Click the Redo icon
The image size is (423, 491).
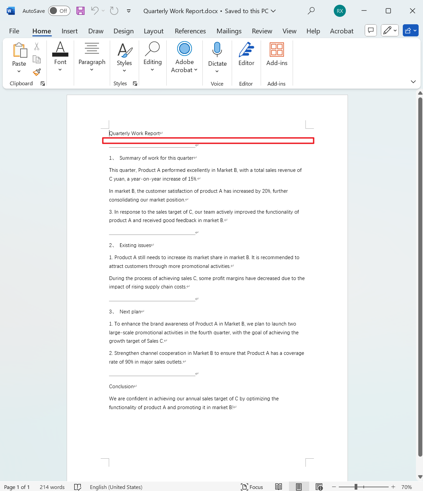tap(114, 11)
